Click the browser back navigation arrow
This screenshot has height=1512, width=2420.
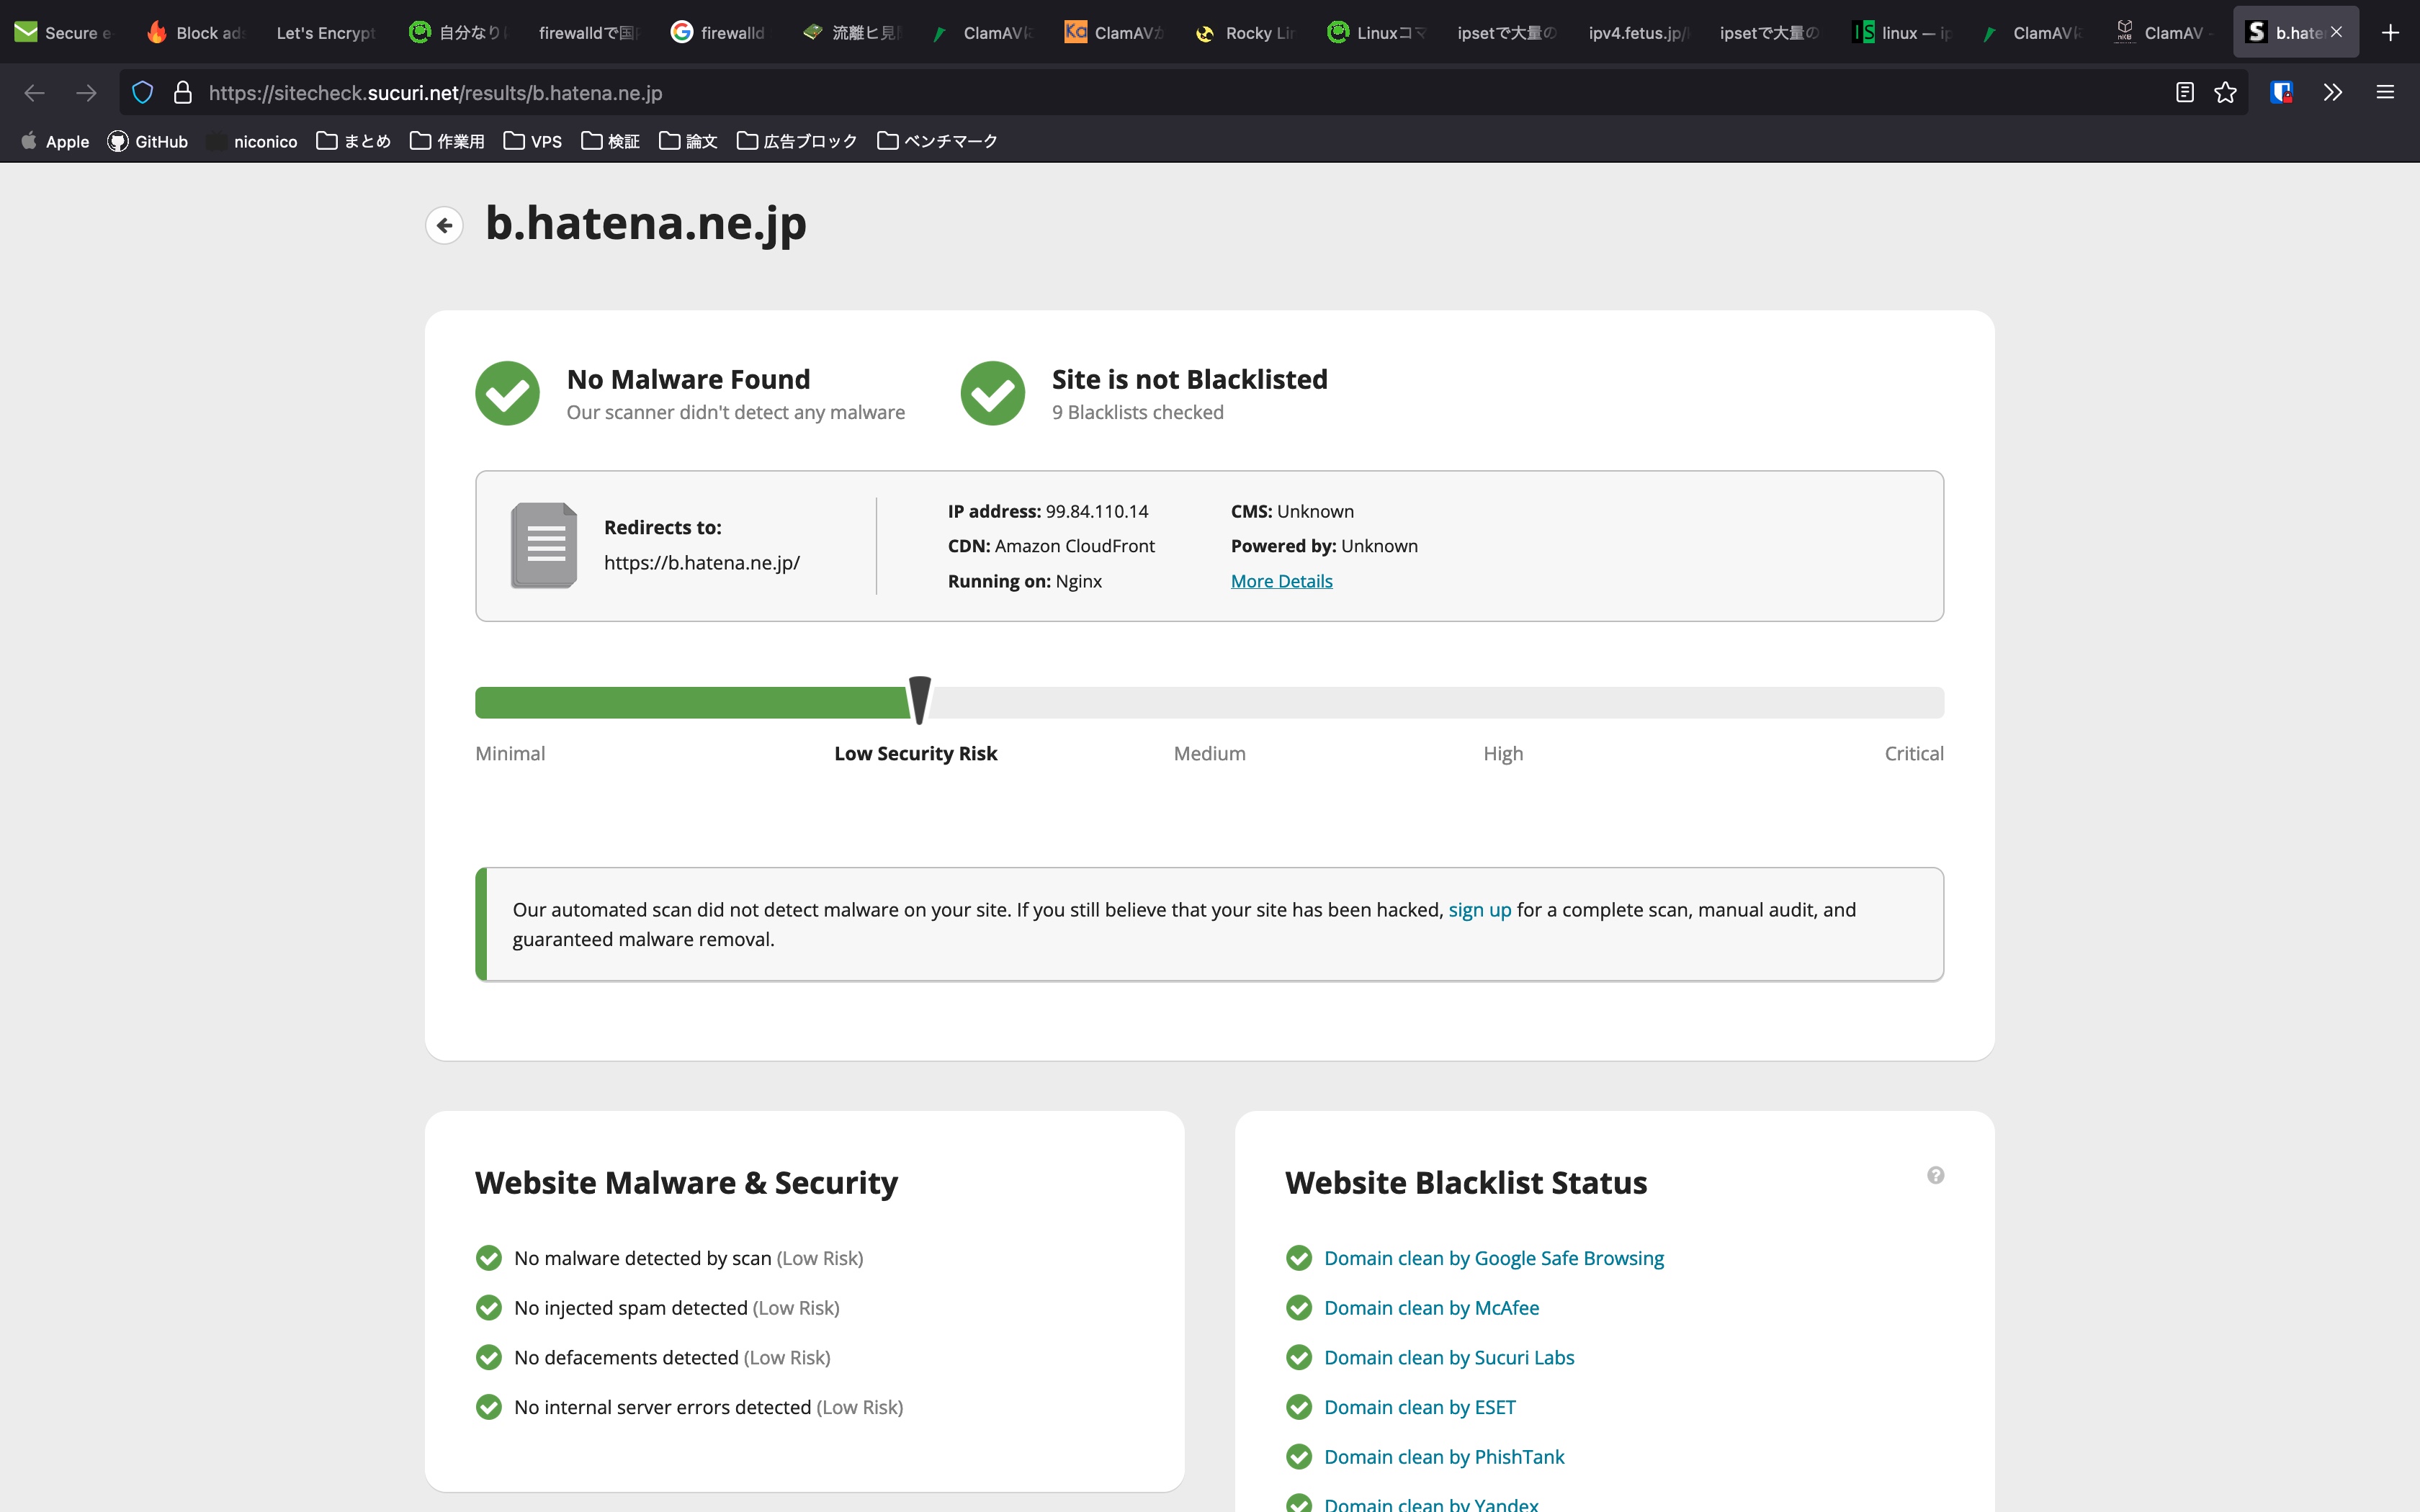click(x=34, y=92)
